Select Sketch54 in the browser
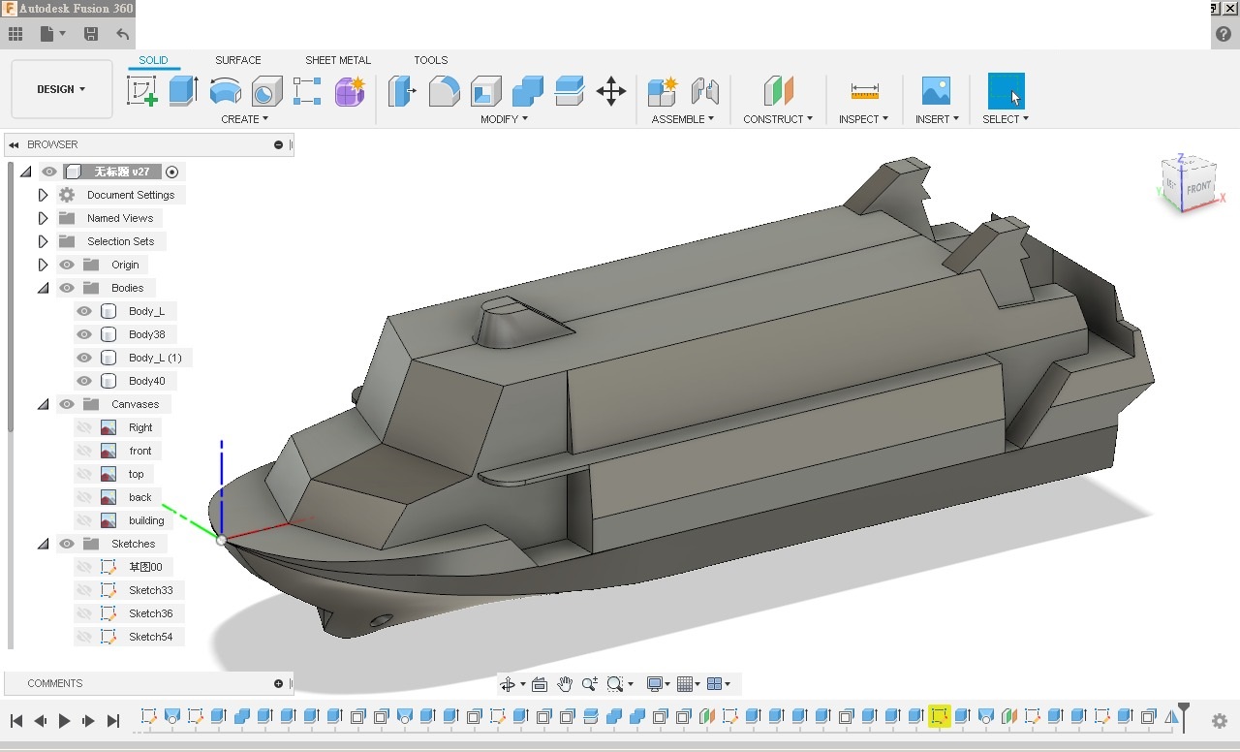The image size is (1240, 752). tap(151, 637)
